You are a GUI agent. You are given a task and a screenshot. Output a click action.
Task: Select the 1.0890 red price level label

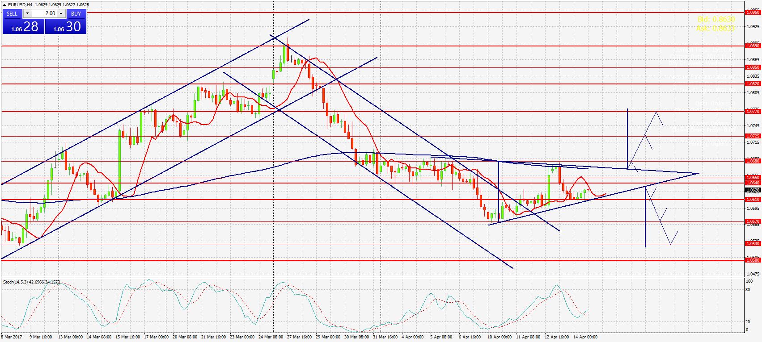753,46
